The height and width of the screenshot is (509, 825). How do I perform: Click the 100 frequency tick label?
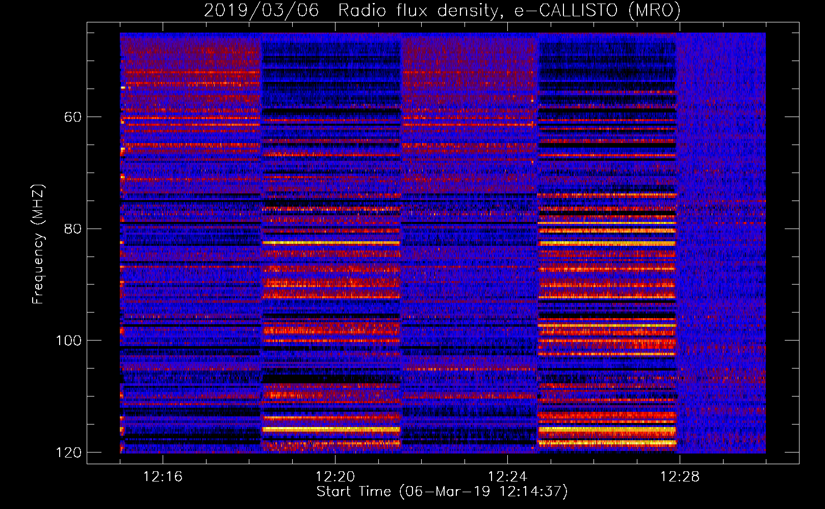point(69,341)
